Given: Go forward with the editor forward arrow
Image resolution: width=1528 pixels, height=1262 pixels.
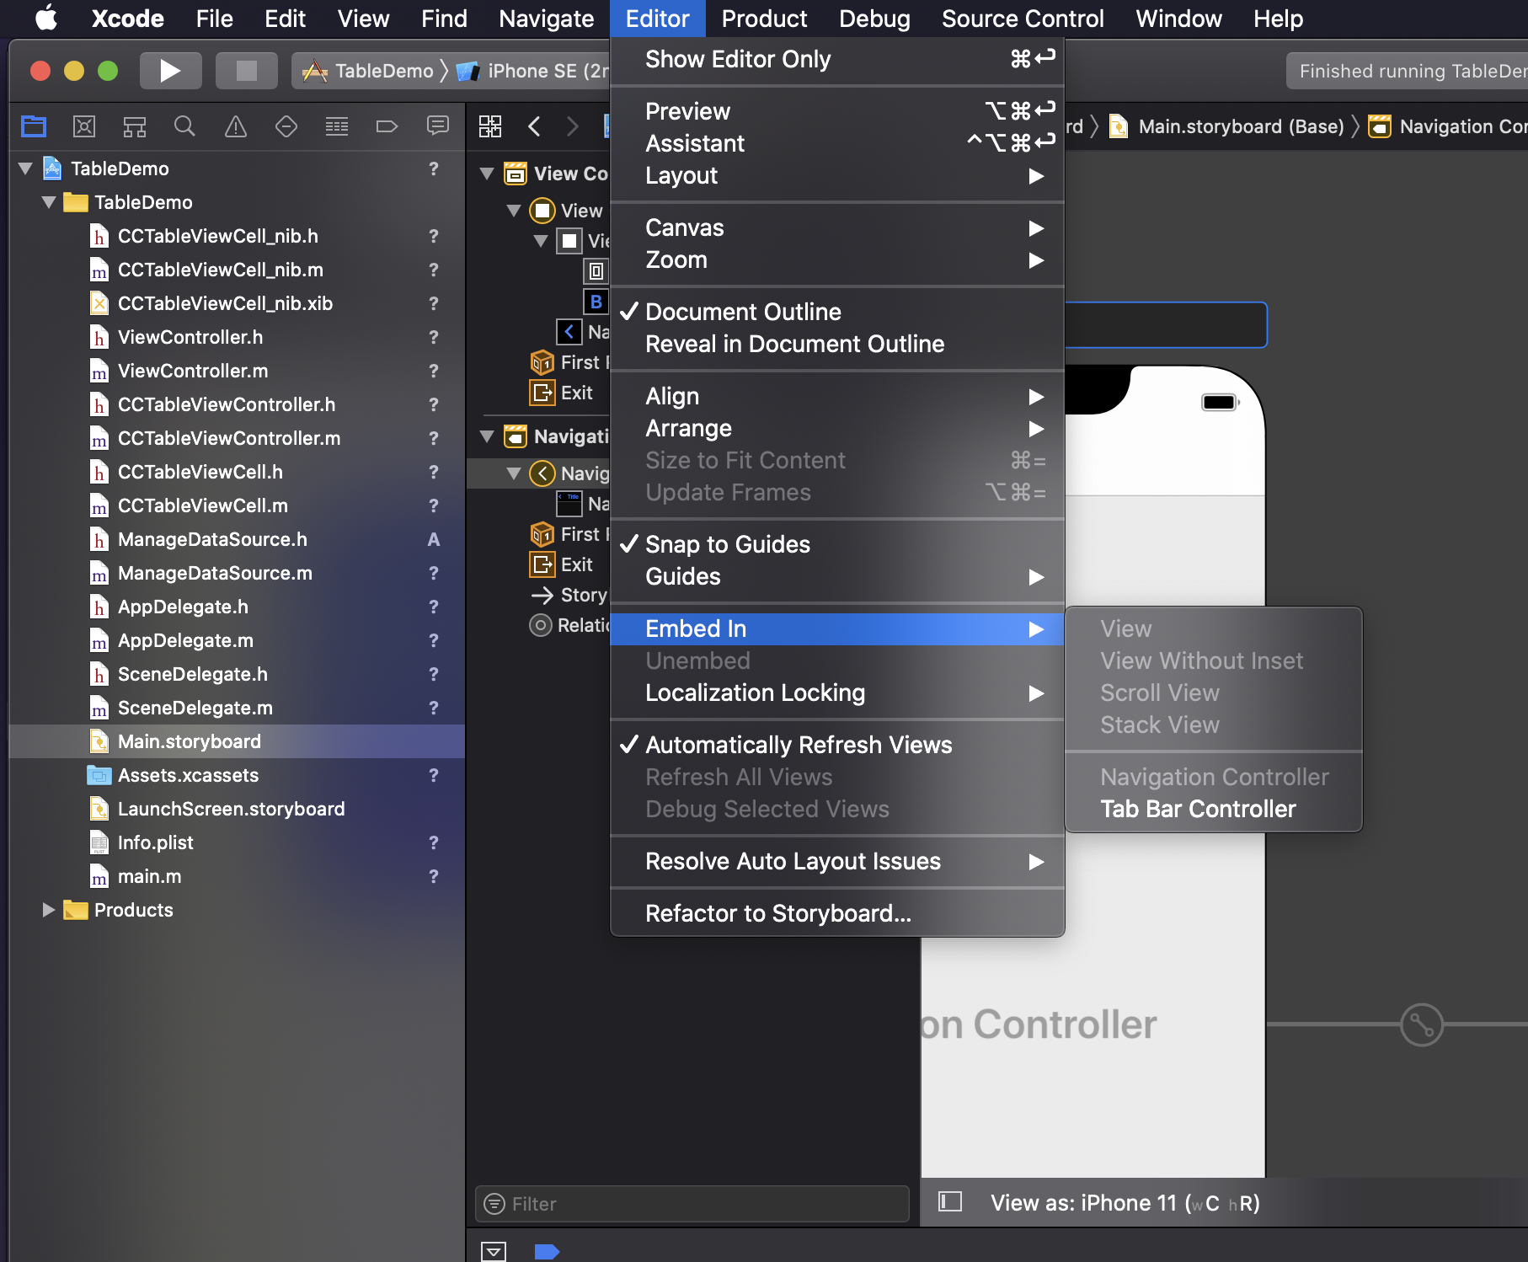Looking at the screenshot, I should point(573,127).
